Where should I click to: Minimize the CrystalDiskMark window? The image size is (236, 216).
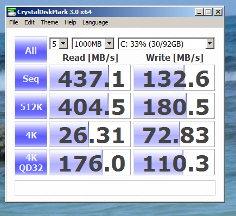pos(200,12)
